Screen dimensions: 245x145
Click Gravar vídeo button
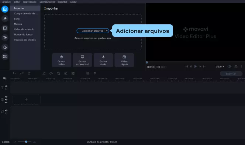click(x=61, y=60)
